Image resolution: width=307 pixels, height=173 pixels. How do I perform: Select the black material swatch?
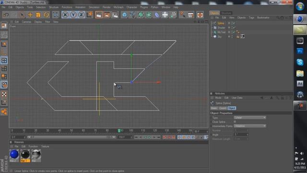point(25,154)
